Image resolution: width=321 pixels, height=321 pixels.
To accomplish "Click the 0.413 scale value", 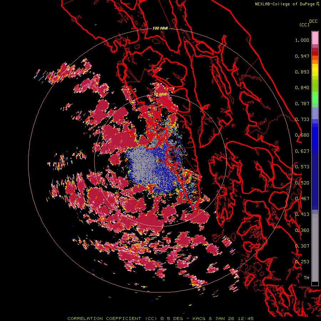I will point(302,214).
